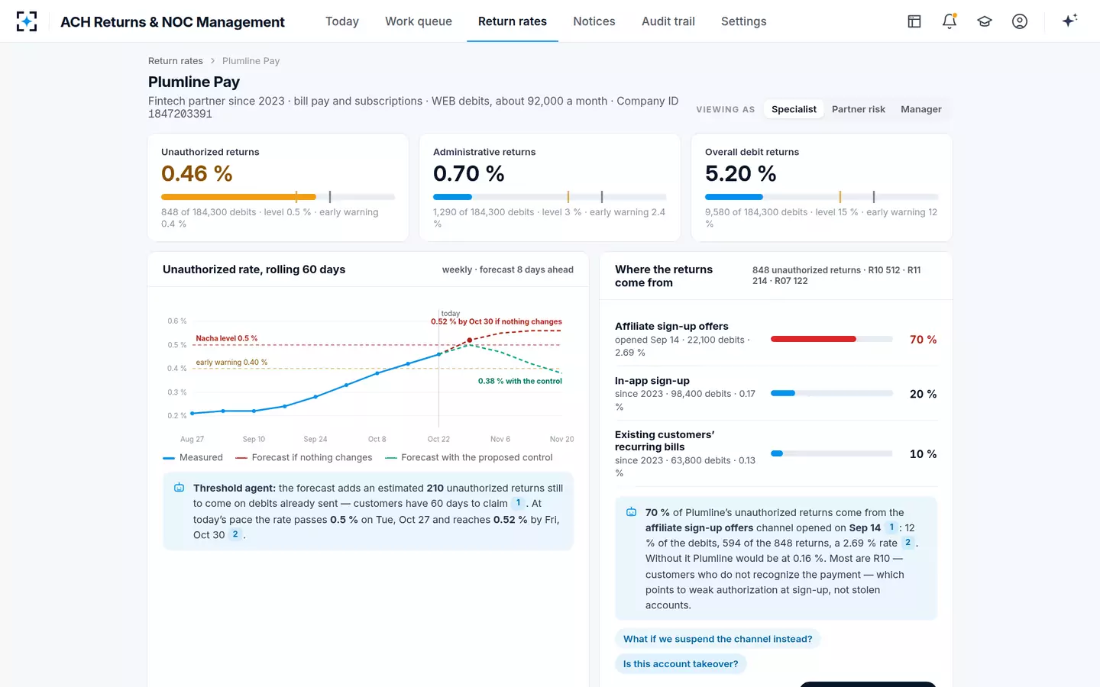
Task: Click the 70 % affiliate share value
Action: pyautogui.click(x=923, y=340)
